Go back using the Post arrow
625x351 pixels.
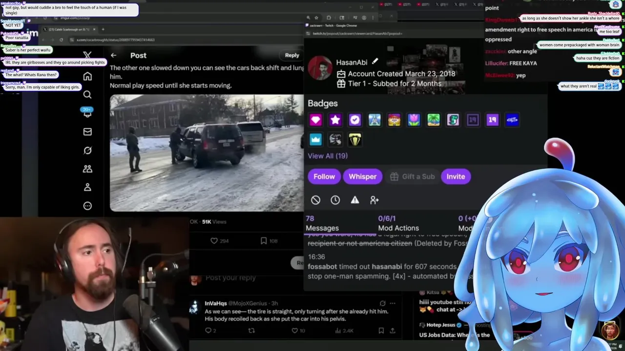click(x=113, y=56)
